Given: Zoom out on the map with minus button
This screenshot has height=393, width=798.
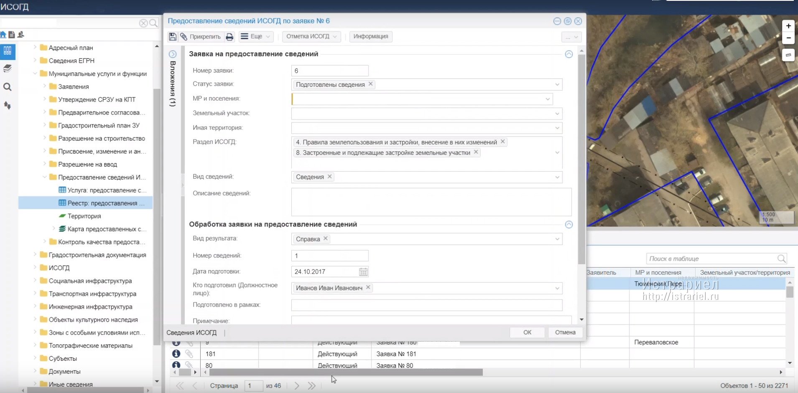Looking at the screenshot, I should [788, 38].
